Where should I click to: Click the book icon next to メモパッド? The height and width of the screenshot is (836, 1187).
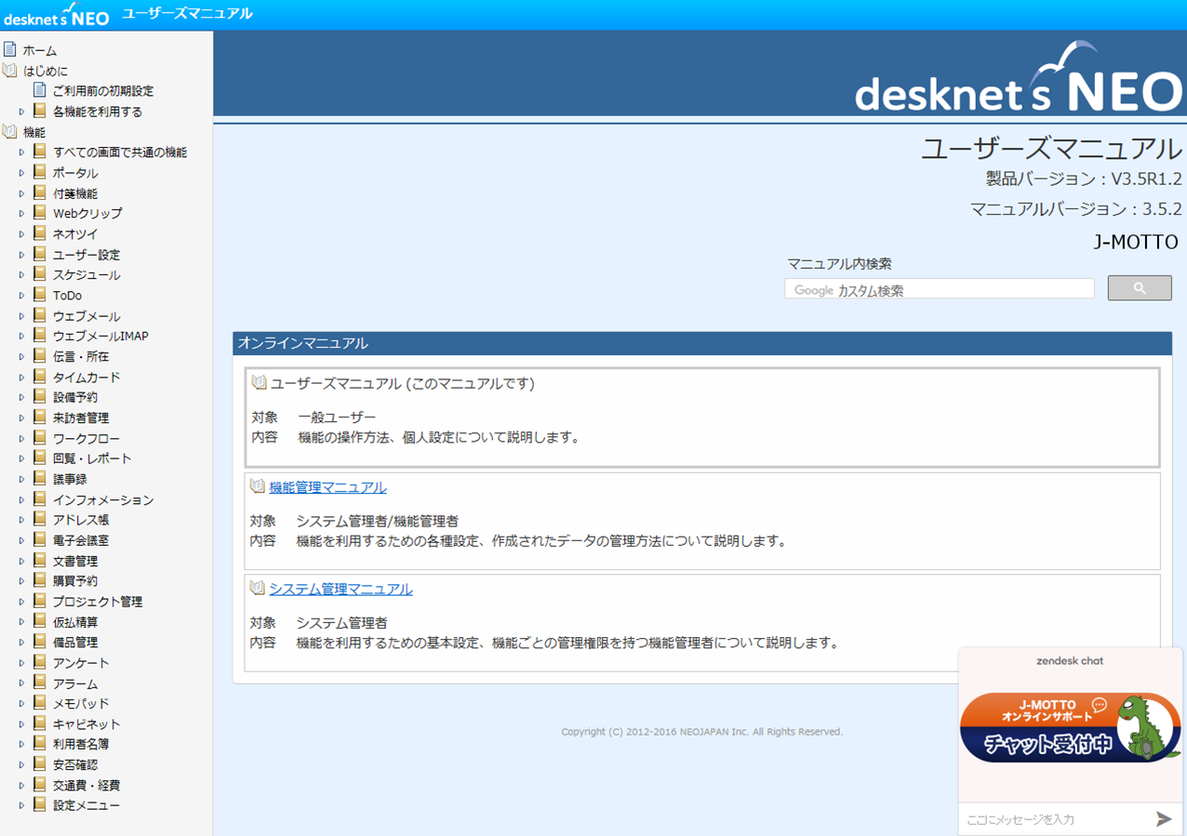(39, 703)
